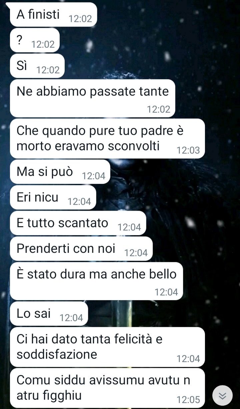This screenshot has width=240, height=409.
Task: Select the 'A finisti' message bubble
Action: [x=53, y=15]
